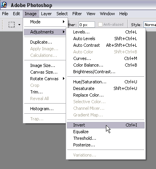Screen dimensions: 156x169
Task: Expand the Rotate Canvas submenu
Action: point(45,79)
